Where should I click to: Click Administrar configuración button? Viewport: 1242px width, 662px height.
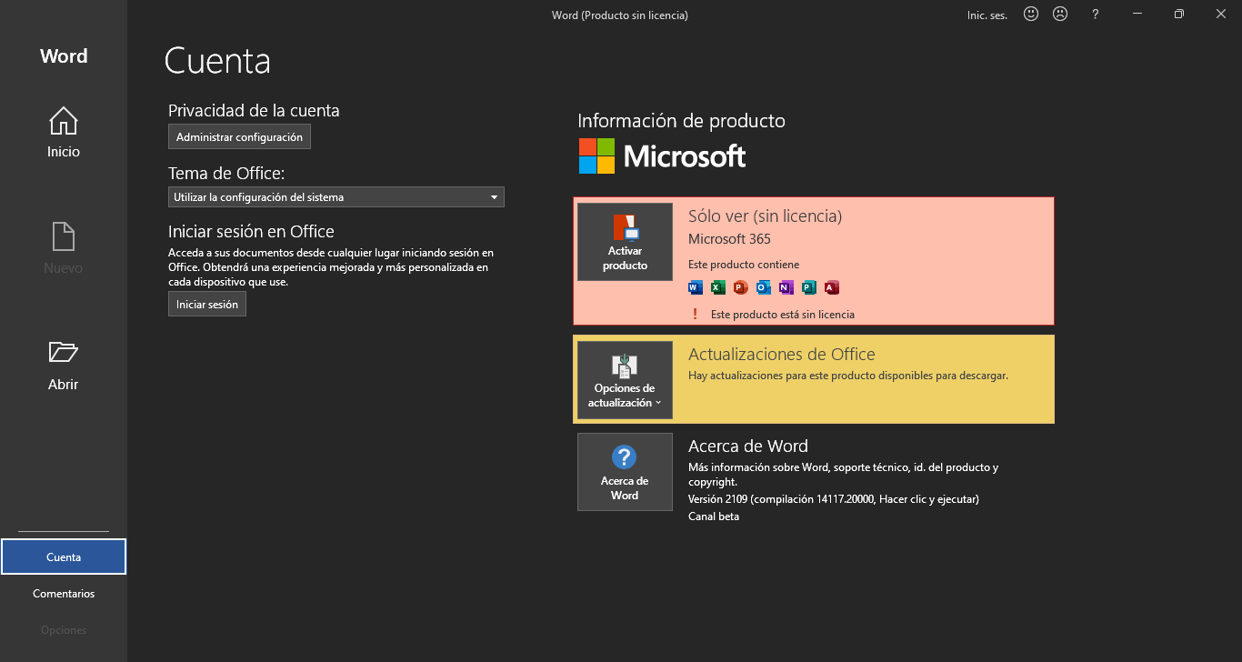pyautogui.click(x=239, y=136)
